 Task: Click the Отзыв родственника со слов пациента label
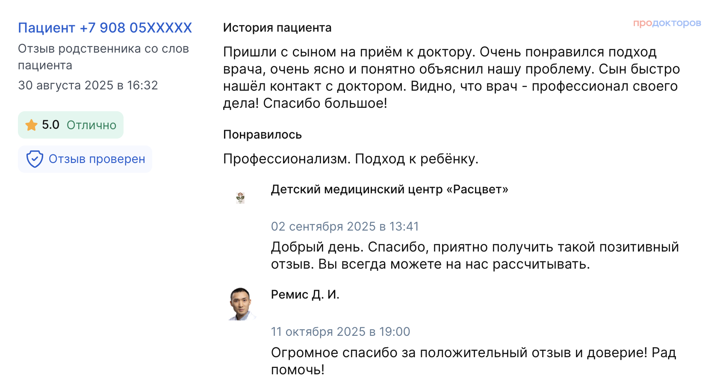click(103, 57)
